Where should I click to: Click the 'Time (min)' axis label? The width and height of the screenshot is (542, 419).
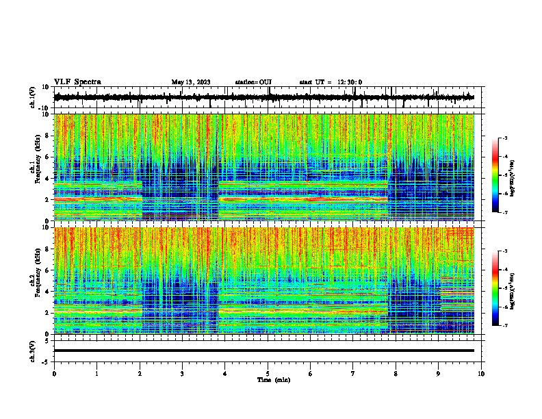click(x=274, y=380)
